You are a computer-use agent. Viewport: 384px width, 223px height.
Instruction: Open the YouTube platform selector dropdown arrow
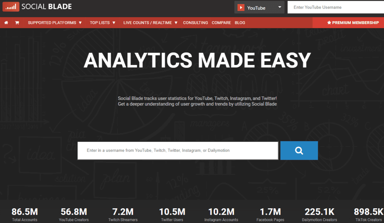280,7
